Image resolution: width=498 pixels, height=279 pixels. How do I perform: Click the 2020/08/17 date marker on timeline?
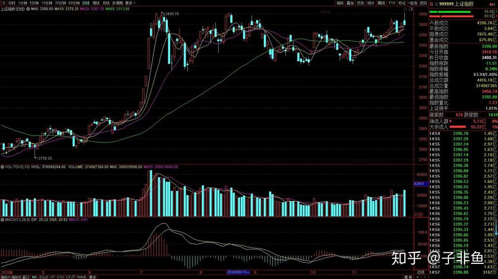[238, 272]
